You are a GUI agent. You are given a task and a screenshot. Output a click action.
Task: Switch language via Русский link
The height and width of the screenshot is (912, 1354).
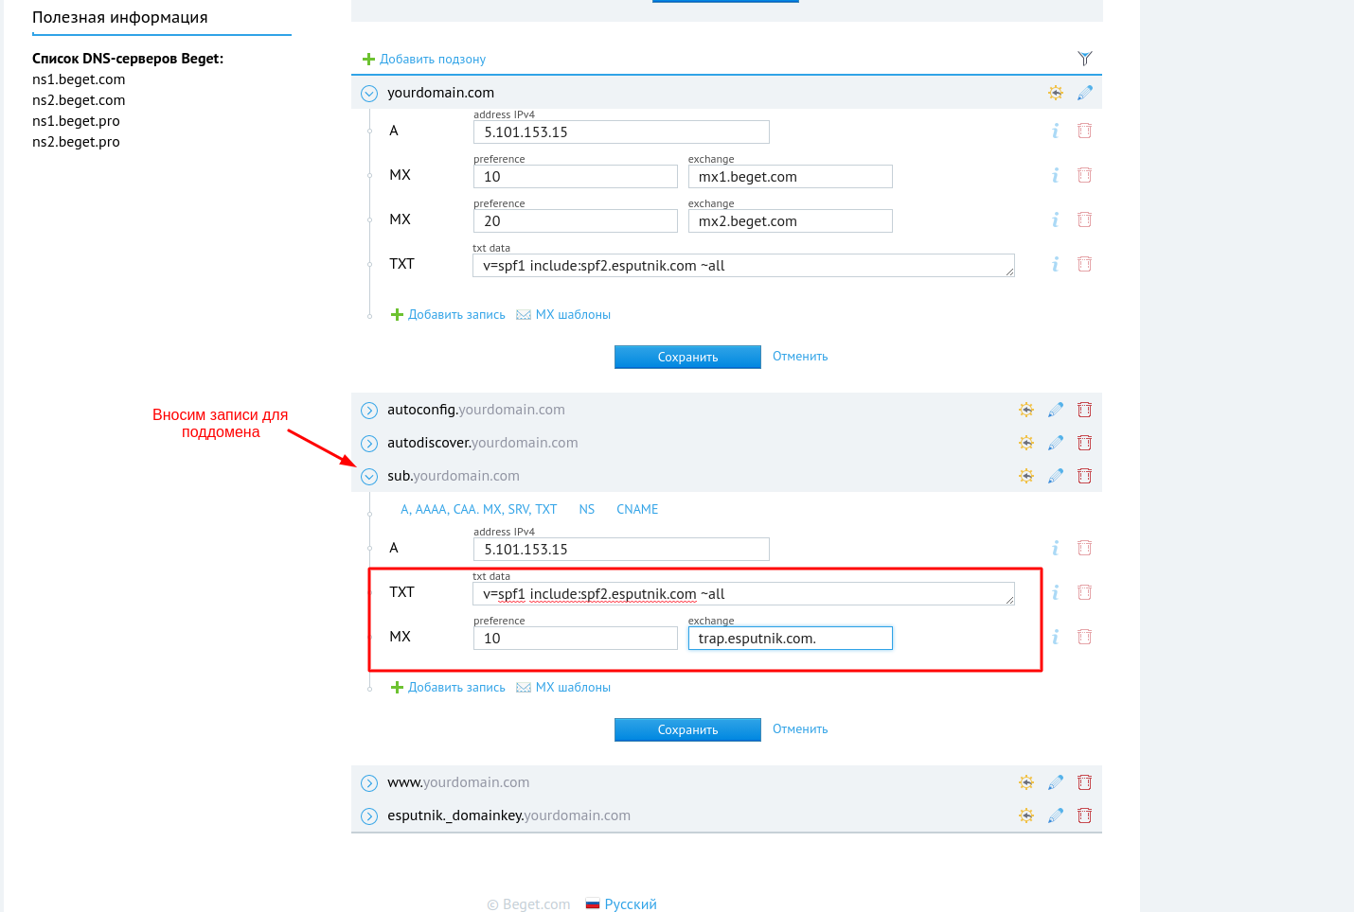click(x=630, y=904)
